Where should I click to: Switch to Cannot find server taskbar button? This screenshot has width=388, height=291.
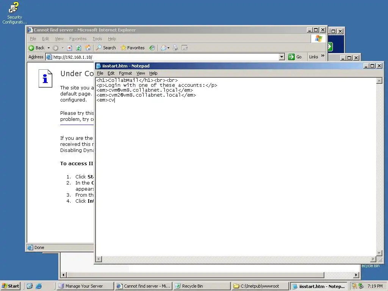pos(144,286)
